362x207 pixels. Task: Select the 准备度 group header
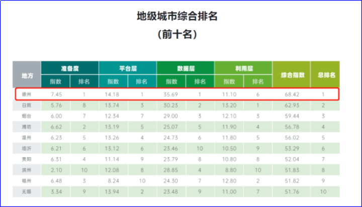click(70, 68)
